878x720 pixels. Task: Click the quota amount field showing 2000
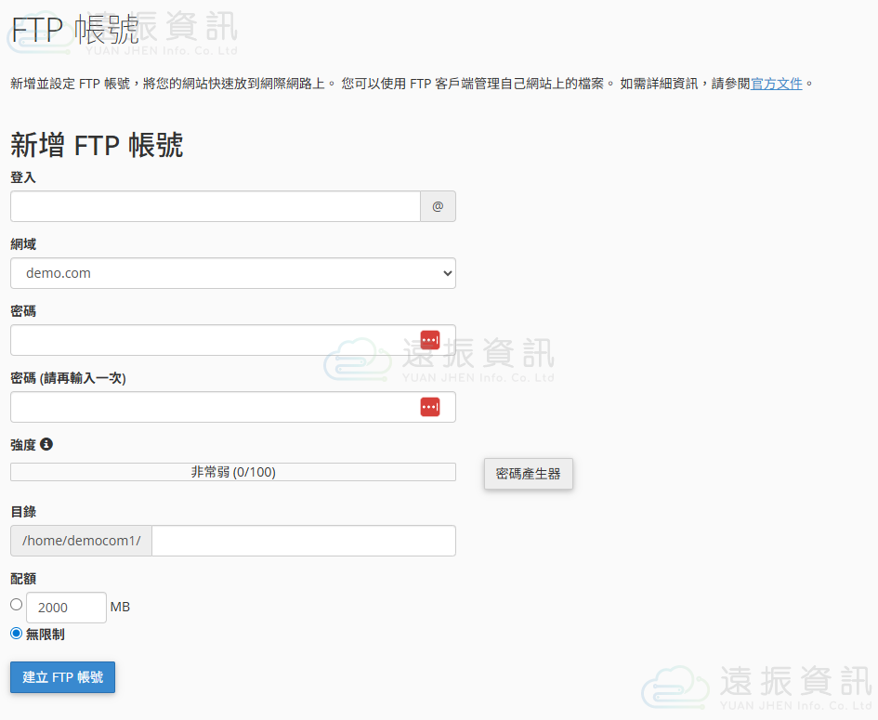[x=66, y=608]
